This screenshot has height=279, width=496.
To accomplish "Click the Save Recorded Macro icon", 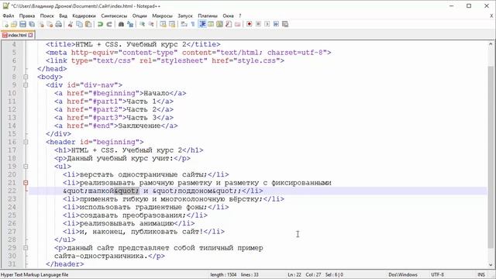I will (x=285, y=24).
